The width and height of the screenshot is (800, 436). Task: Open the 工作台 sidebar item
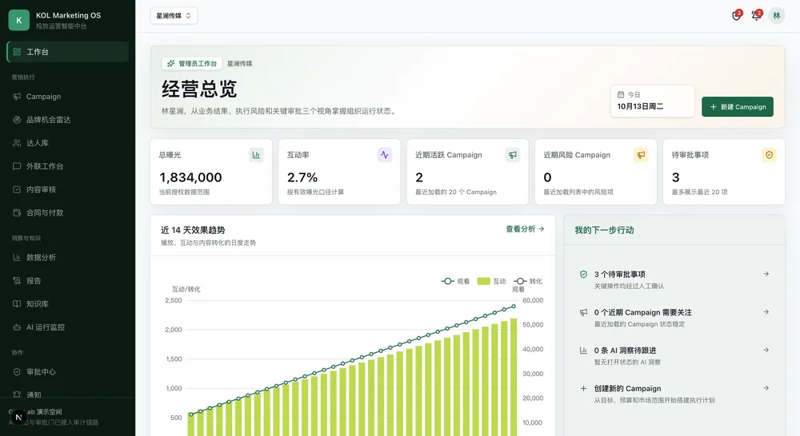67,52
